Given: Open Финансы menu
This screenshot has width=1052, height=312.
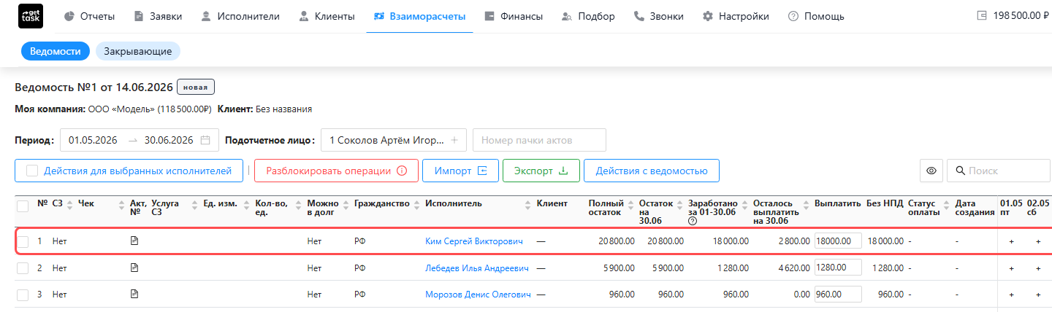Looking at the screenshot, I should pyautogui.click(x=514, y=16).
